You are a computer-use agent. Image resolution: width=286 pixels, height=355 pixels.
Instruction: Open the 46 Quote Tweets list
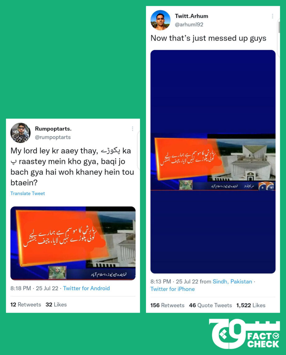coord(210,305)
